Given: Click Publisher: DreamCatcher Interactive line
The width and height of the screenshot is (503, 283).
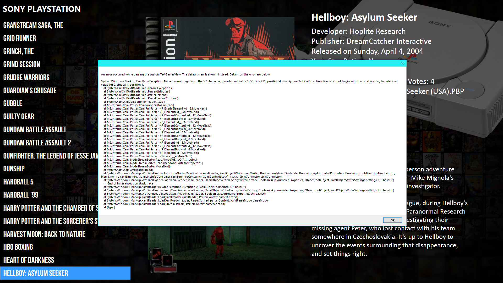Looking at the screenshot, I should (x=371, y=41).
